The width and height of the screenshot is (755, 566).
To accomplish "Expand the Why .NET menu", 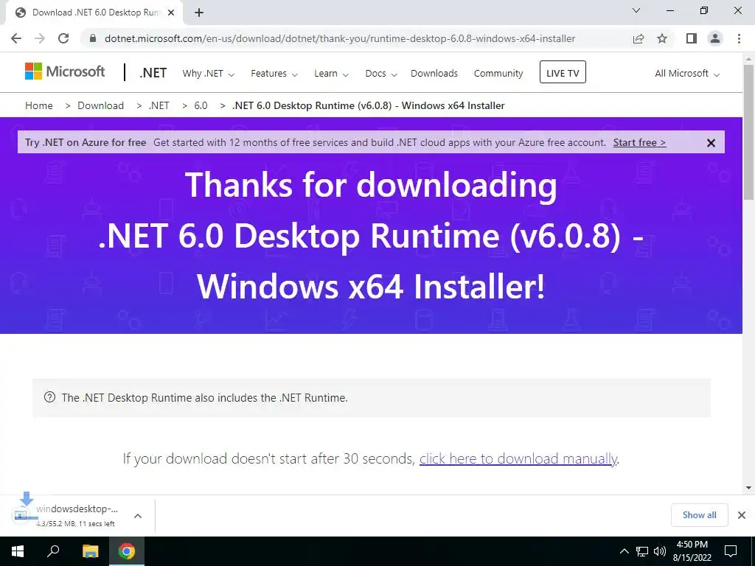I will click(x=208, y=74).
